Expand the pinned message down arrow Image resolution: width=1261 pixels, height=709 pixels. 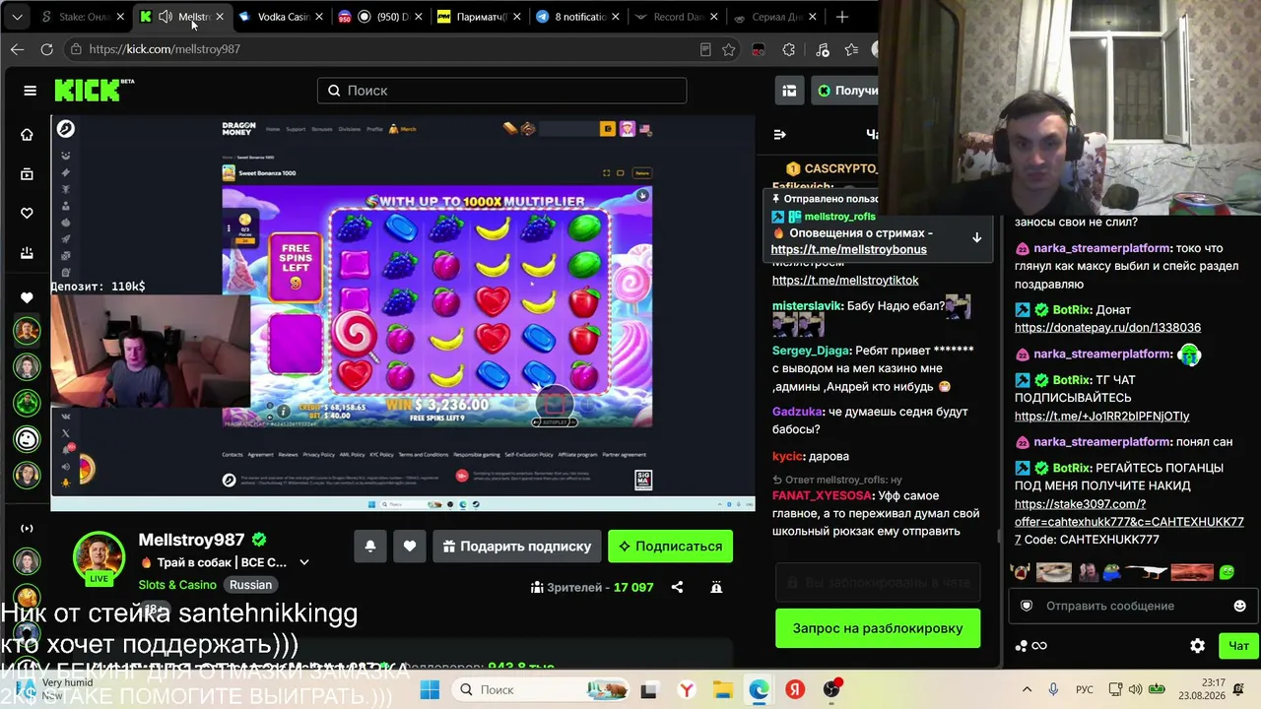click(976, 237)
